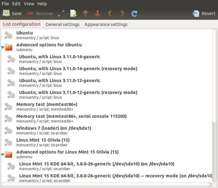Select 'Windows 7 (loader) (on /dev/sda1)' entry

point(107,131)
